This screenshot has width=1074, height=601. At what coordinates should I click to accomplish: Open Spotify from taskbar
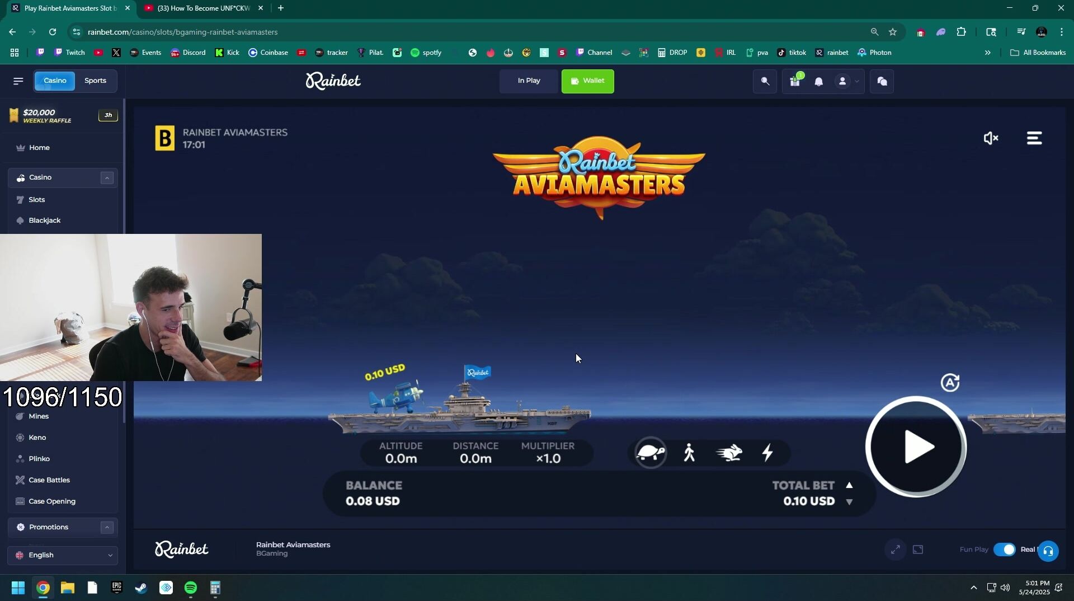(x=191, y=588)
